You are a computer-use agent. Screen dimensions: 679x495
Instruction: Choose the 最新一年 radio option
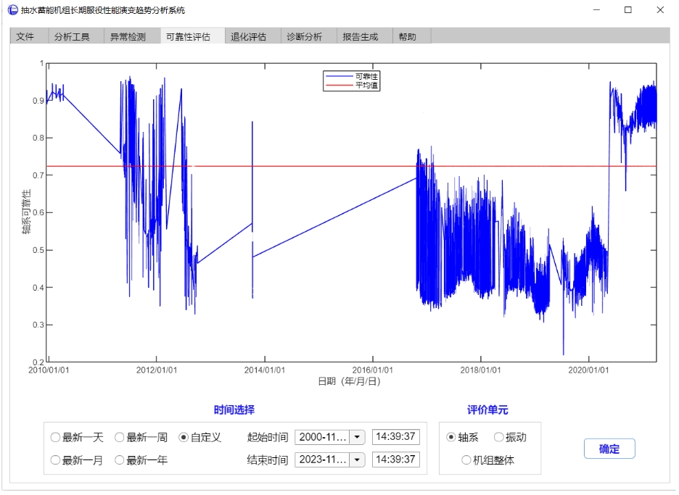coord(120,460)
